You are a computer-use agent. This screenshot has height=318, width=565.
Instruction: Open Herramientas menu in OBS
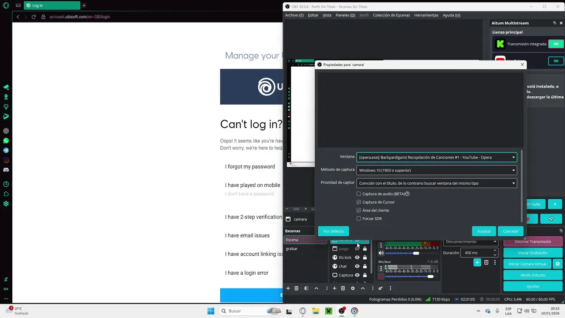(426, 15)
